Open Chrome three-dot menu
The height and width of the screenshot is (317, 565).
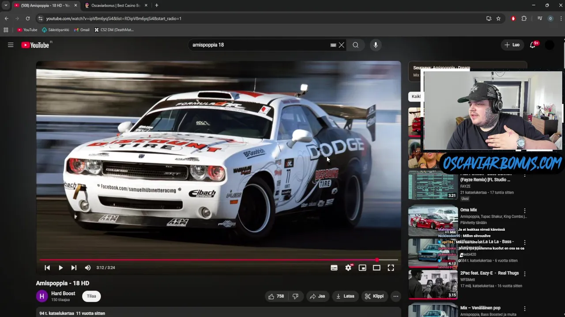(x=561, y=18)
